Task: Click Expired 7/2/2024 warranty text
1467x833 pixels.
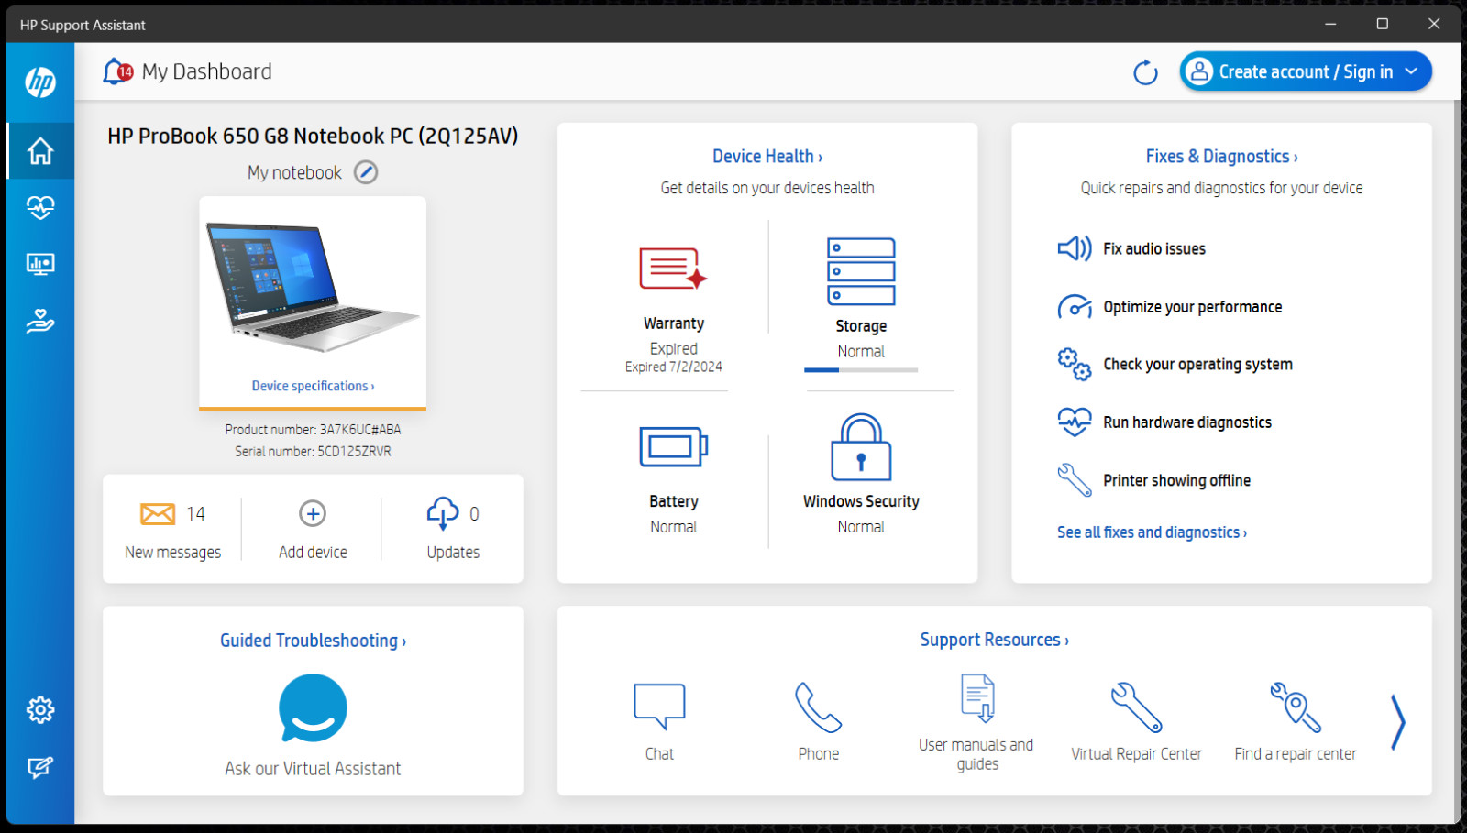Action: [674, 367]
